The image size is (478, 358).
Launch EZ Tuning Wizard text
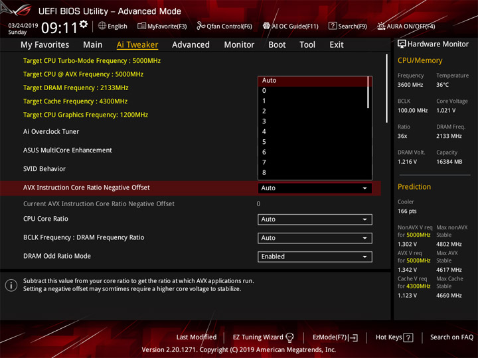(x=258, y=337)
